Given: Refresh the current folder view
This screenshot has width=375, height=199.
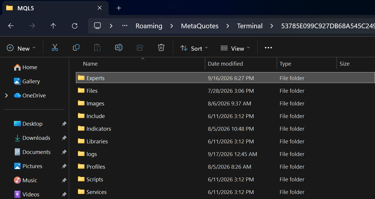Looking at the screenshot, I should (x=75, y=26).
